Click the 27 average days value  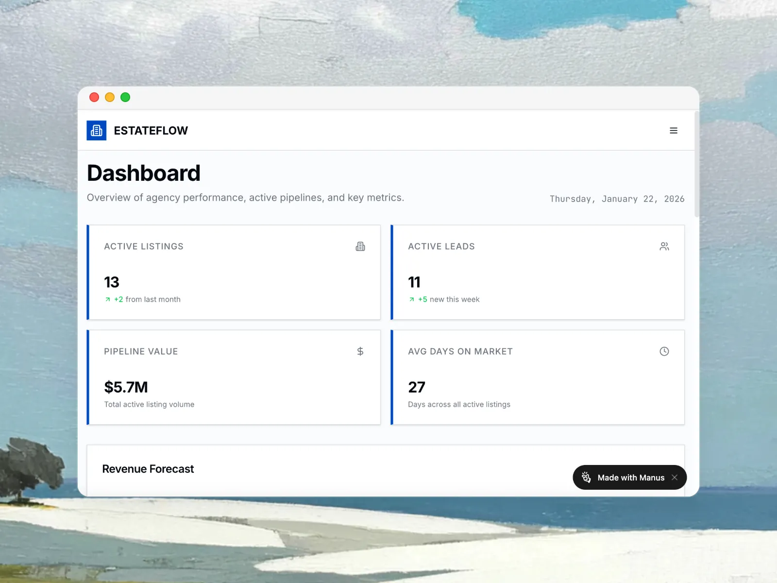[x=417, y=387]
